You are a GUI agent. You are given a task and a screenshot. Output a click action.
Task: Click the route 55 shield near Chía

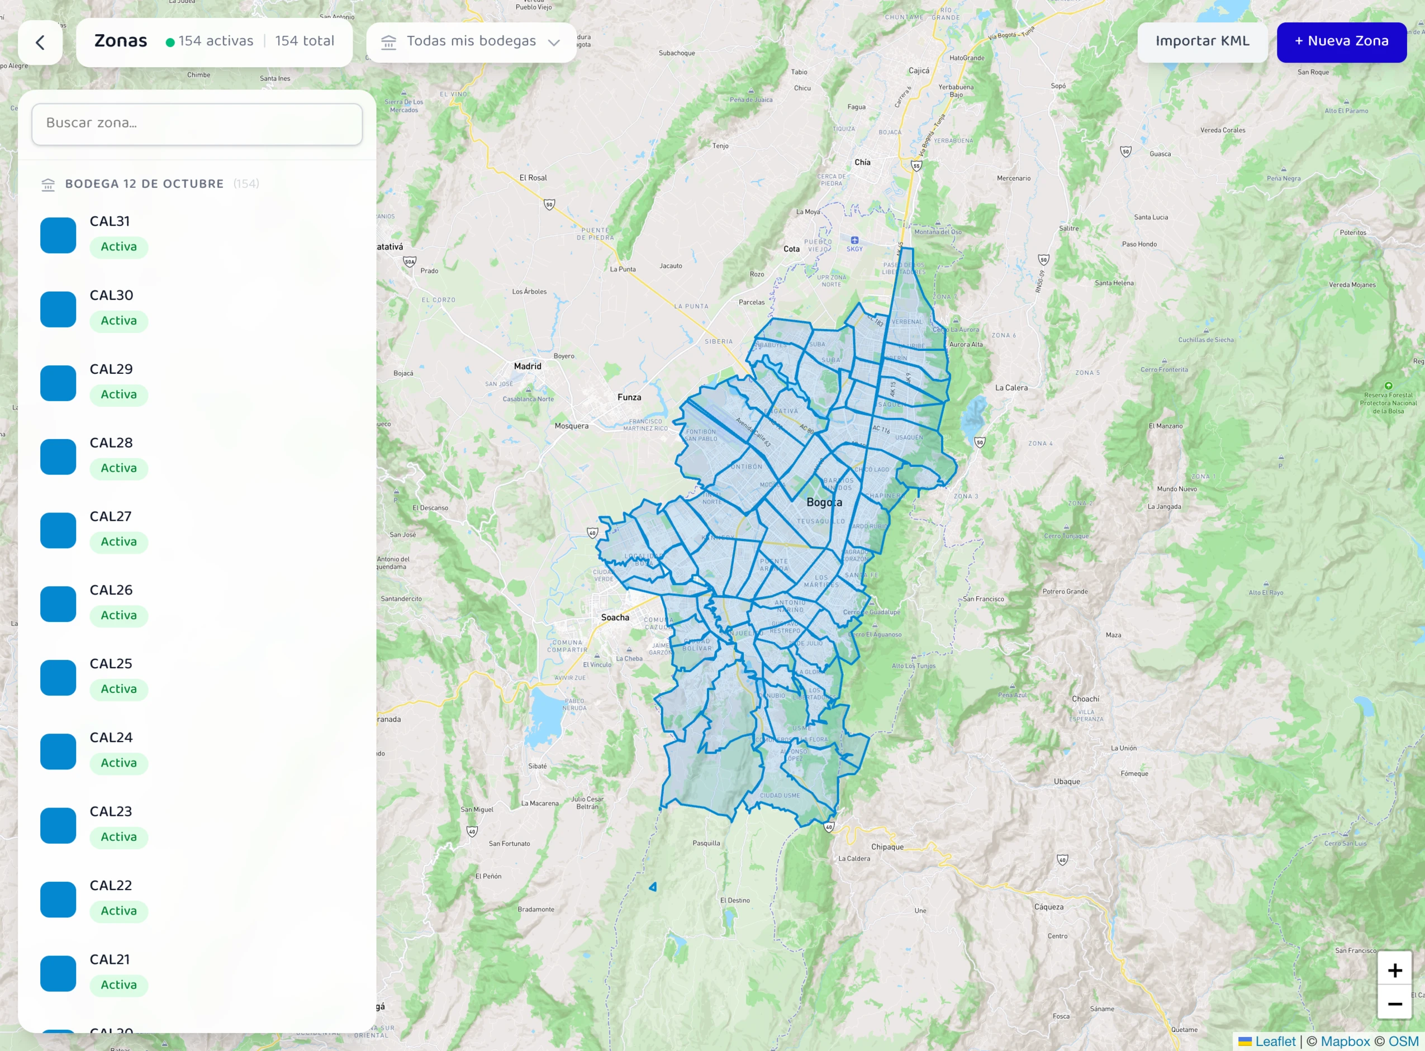click(916, 167)
